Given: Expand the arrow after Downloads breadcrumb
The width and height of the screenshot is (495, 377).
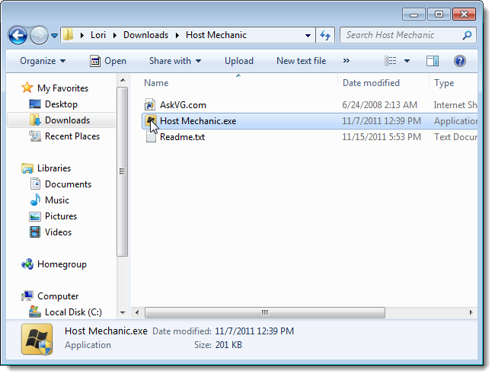Looking at the screenshot, I should pos(177,35).
